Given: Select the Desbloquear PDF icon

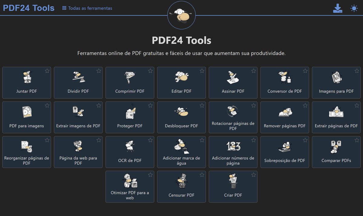Looking at the screenshot, I should point(181,112).
